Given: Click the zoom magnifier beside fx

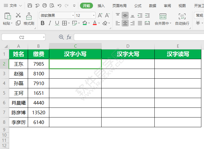Looking at the screenshot, I should click(x=61, y=37).
